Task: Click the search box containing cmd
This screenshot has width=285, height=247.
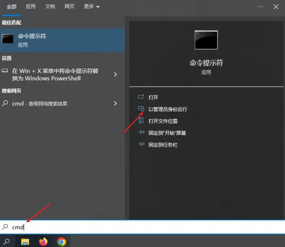Action: 142,227
